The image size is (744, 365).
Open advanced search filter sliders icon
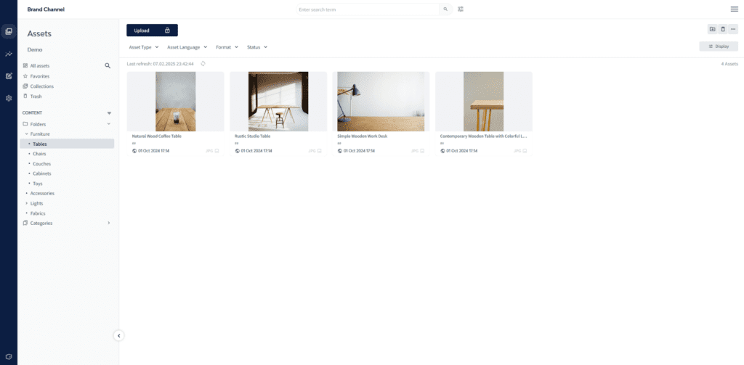tap(461, 9)
